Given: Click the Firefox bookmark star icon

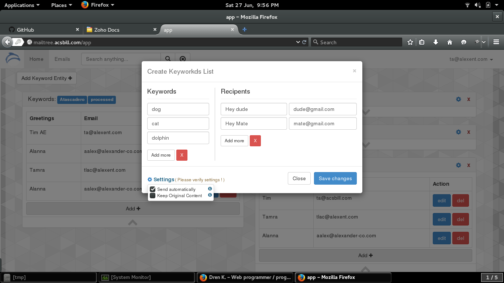Looking at the screenshot, I should coord(410,42).
